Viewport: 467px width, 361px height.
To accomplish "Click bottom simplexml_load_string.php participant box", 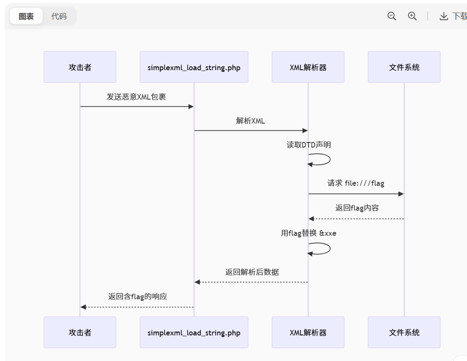I will tap(194, 332).
